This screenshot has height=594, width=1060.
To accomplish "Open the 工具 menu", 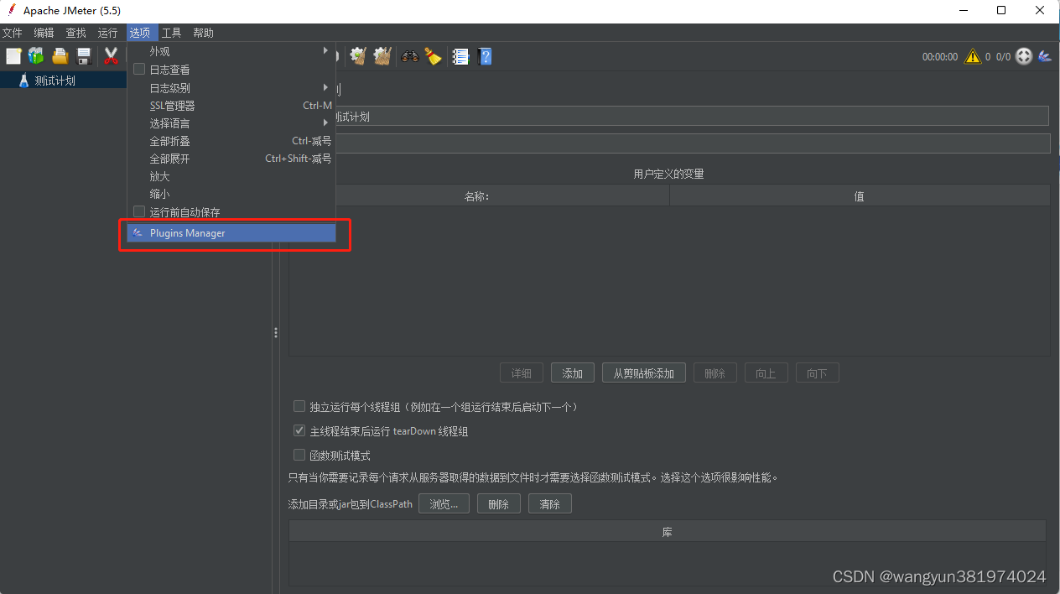I will 171,33.
